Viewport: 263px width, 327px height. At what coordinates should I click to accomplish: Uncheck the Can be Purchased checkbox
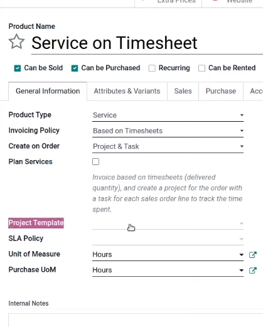[75, 68]
